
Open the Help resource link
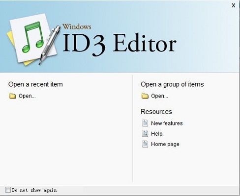point(157,134)
